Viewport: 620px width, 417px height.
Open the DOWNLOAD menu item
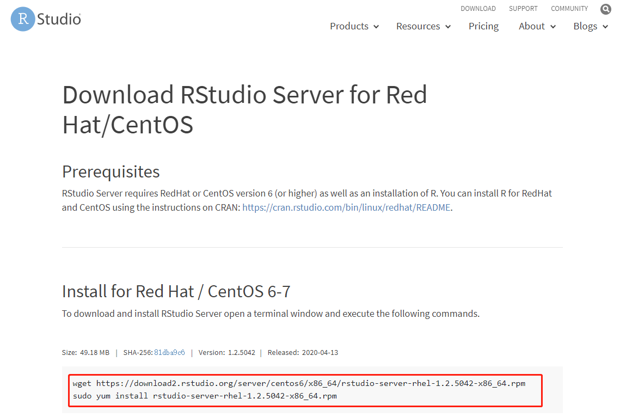[478, 8]
